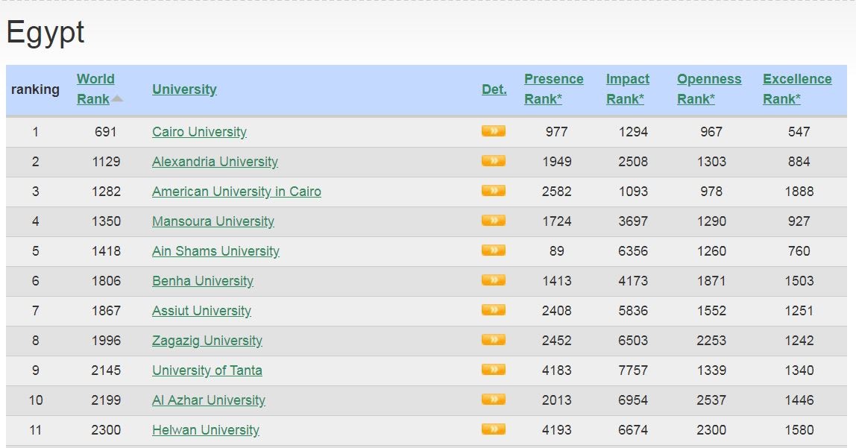Open the Benha University link
The width and height of the screenshot is (856, 448).
tap(203, 281)
